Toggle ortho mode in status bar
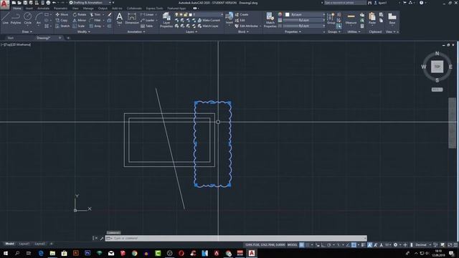Image resolution: width=459 pixels, height=258 pixels. coord(323,245)
